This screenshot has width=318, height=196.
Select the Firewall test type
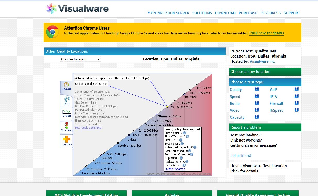276,104
